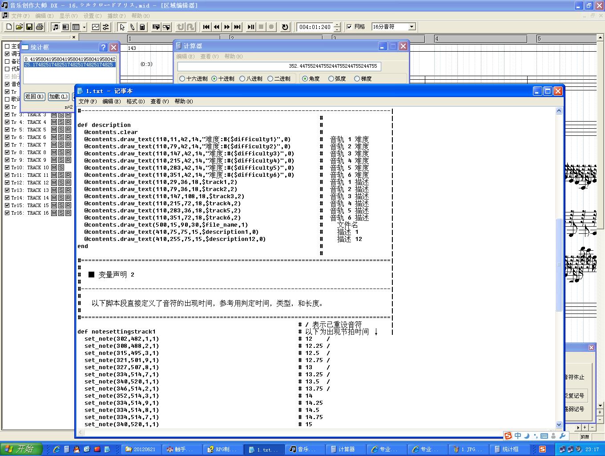Jump to the end of the song

point(238,27)
